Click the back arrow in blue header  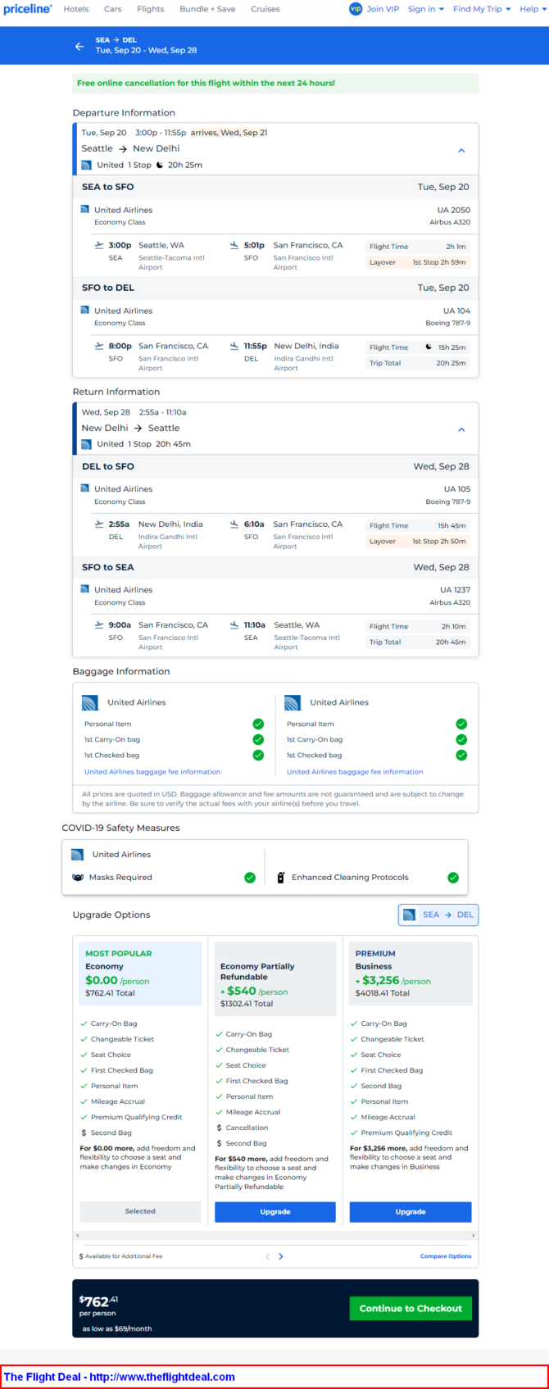point(79,46)
